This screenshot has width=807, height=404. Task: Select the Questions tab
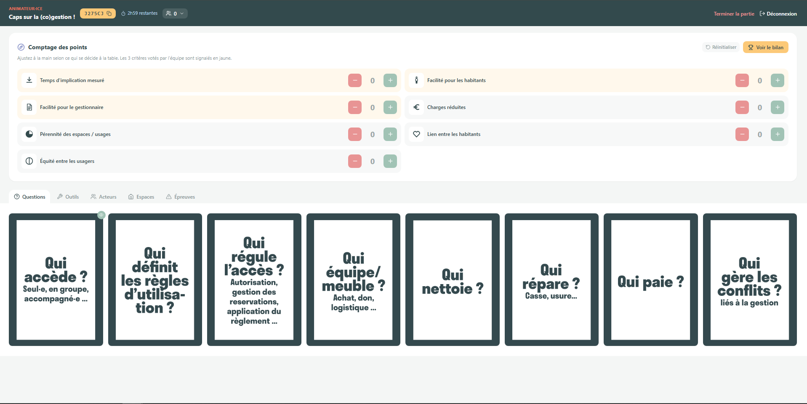pos(29,197)
